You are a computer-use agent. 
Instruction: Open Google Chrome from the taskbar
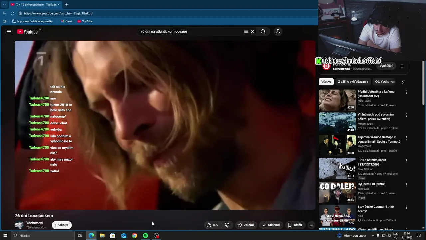(134, 236)
